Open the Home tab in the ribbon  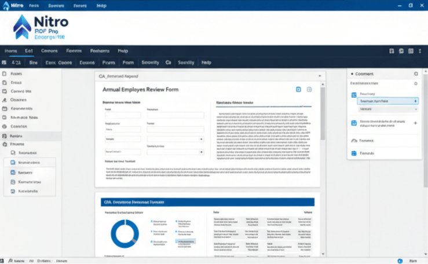[x=12, y=50]
